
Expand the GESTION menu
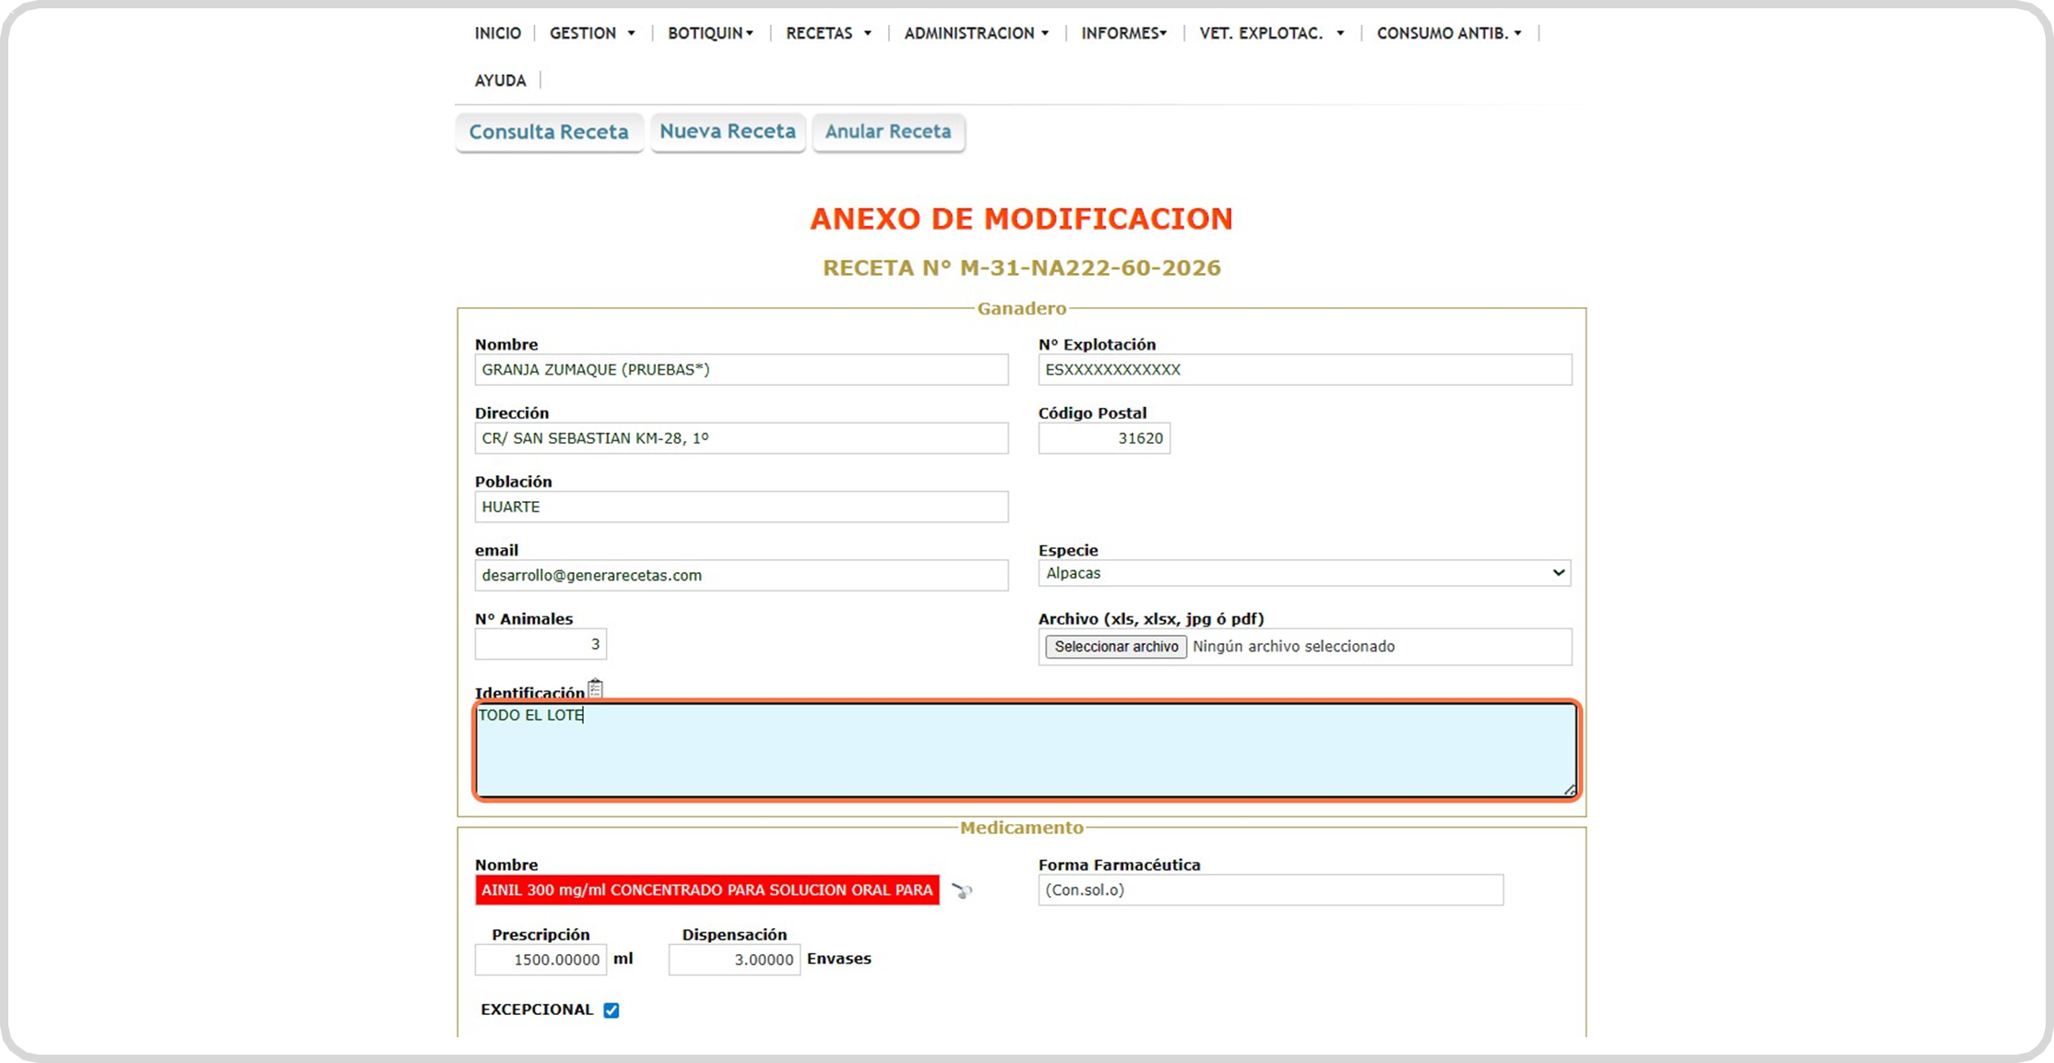pyautogui.click(x=592, y=33)
